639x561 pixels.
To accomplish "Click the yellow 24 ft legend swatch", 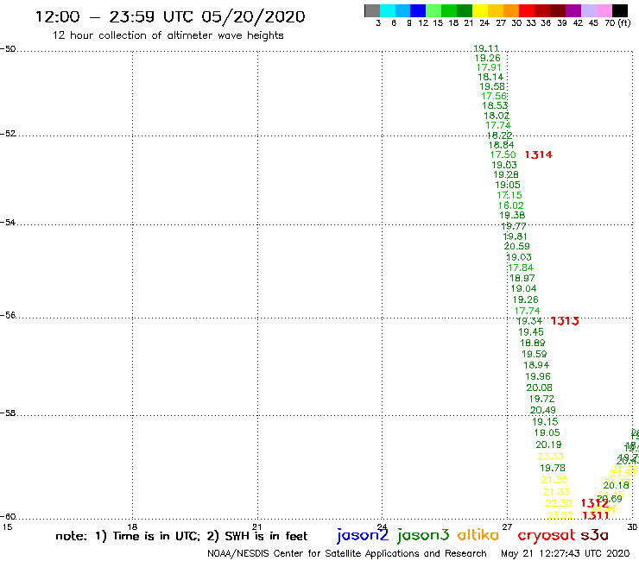I will click(x=480, y=10).
